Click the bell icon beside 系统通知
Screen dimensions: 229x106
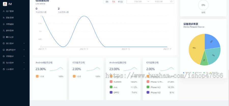click(4, 24)
